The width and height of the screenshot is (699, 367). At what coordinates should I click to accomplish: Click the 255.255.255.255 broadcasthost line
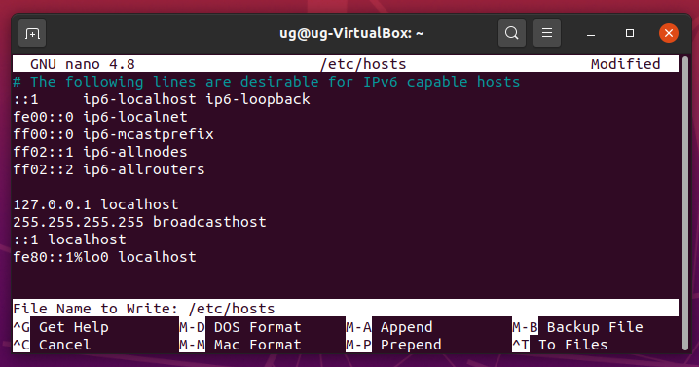click(139, 222)
